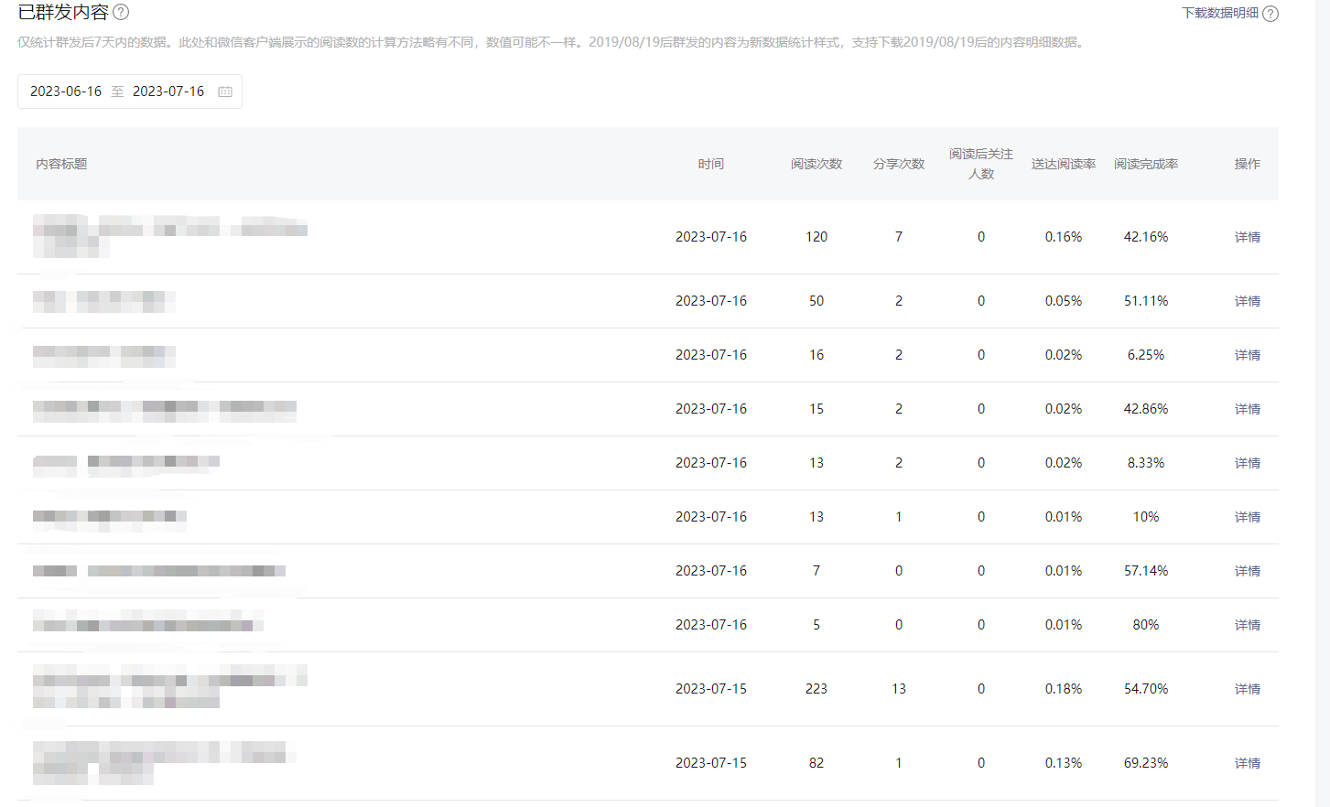Viewport: 1330px width, 807px height.
Task: Open 详情 for row with 10% completion
Action: coord(1247,517)
